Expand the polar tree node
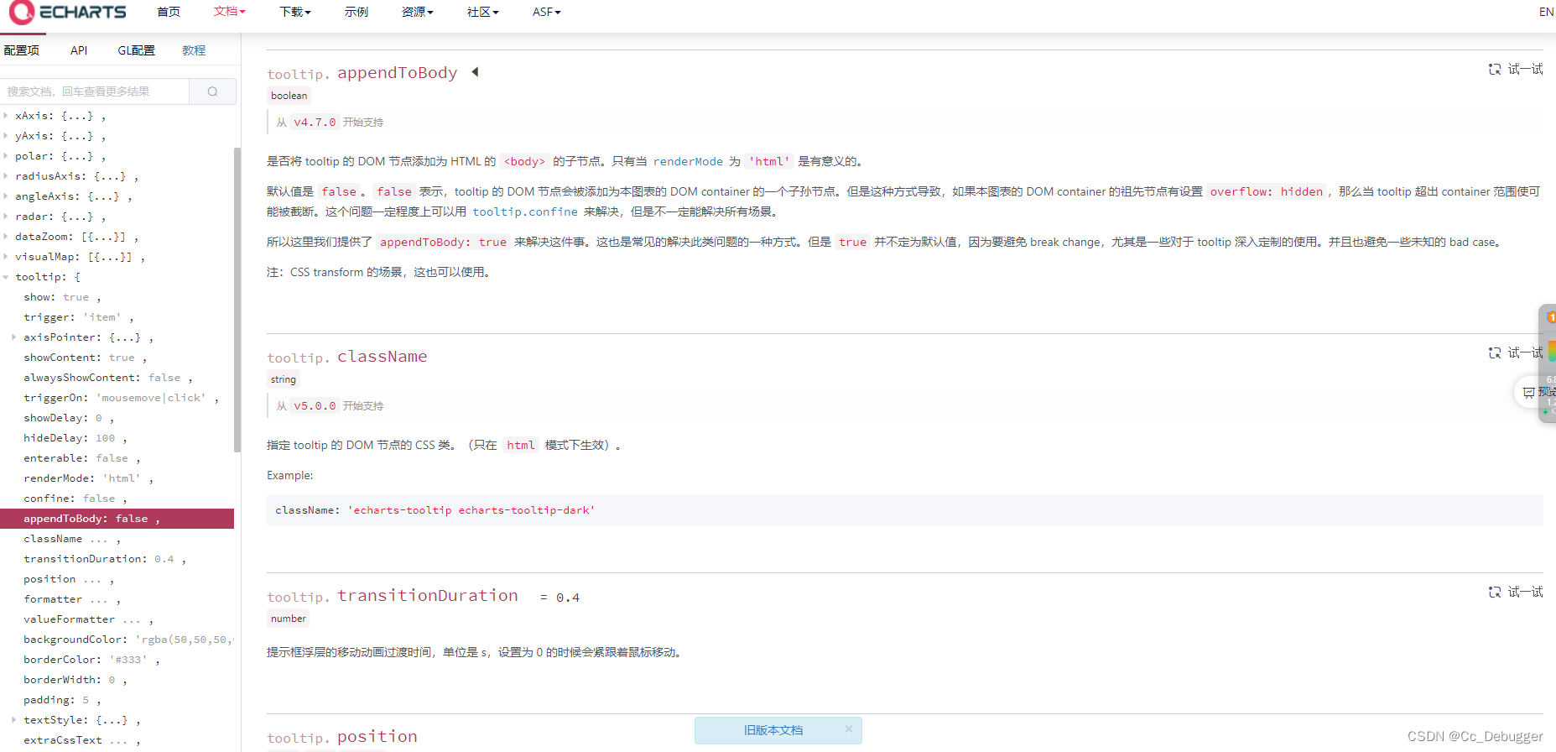1556x752 pixels. tap(6, 156)
